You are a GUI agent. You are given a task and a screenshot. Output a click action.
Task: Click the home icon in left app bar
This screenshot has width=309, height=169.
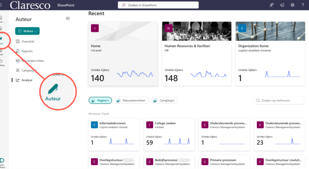(1, 18)
